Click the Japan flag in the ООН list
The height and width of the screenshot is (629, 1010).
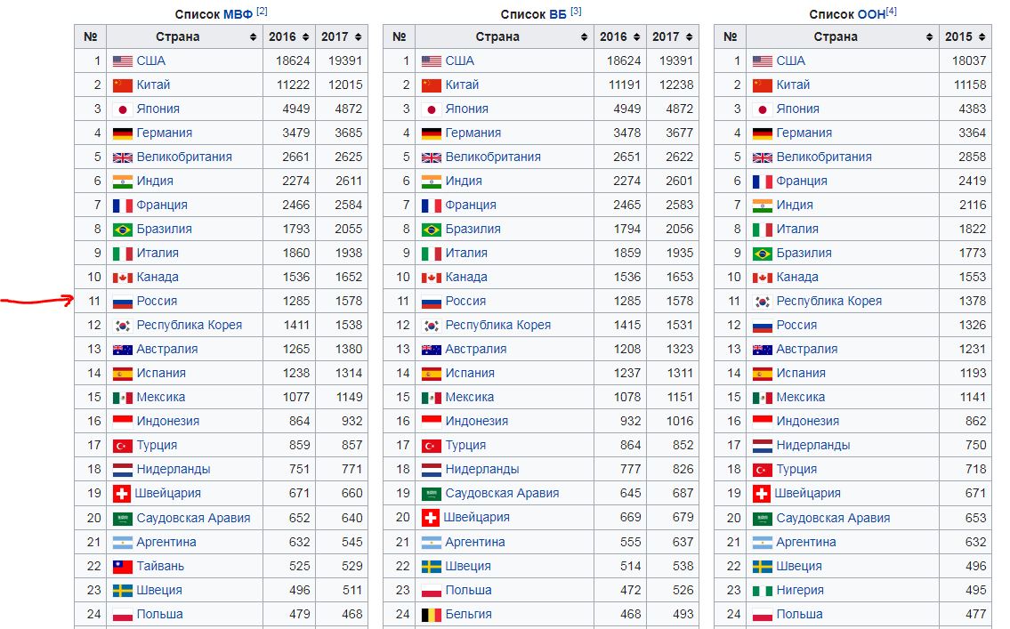pos(762,109)
